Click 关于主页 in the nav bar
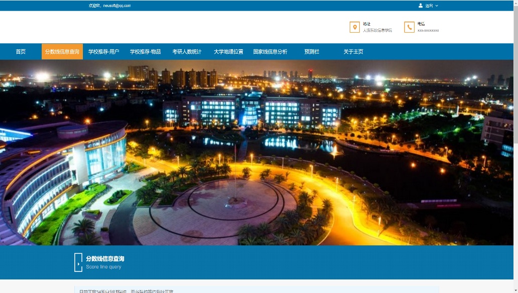This screenshot has height=293, width=518. click(353, 52)
